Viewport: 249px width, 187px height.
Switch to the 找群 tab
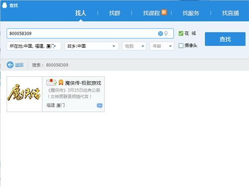[115, 13]
